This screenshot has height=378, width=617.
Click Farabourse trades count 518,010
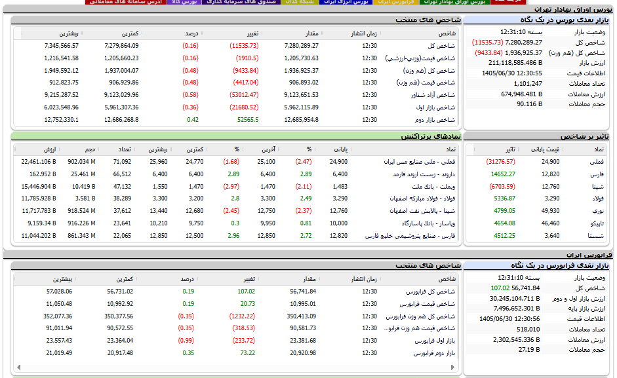coord(528,330)
